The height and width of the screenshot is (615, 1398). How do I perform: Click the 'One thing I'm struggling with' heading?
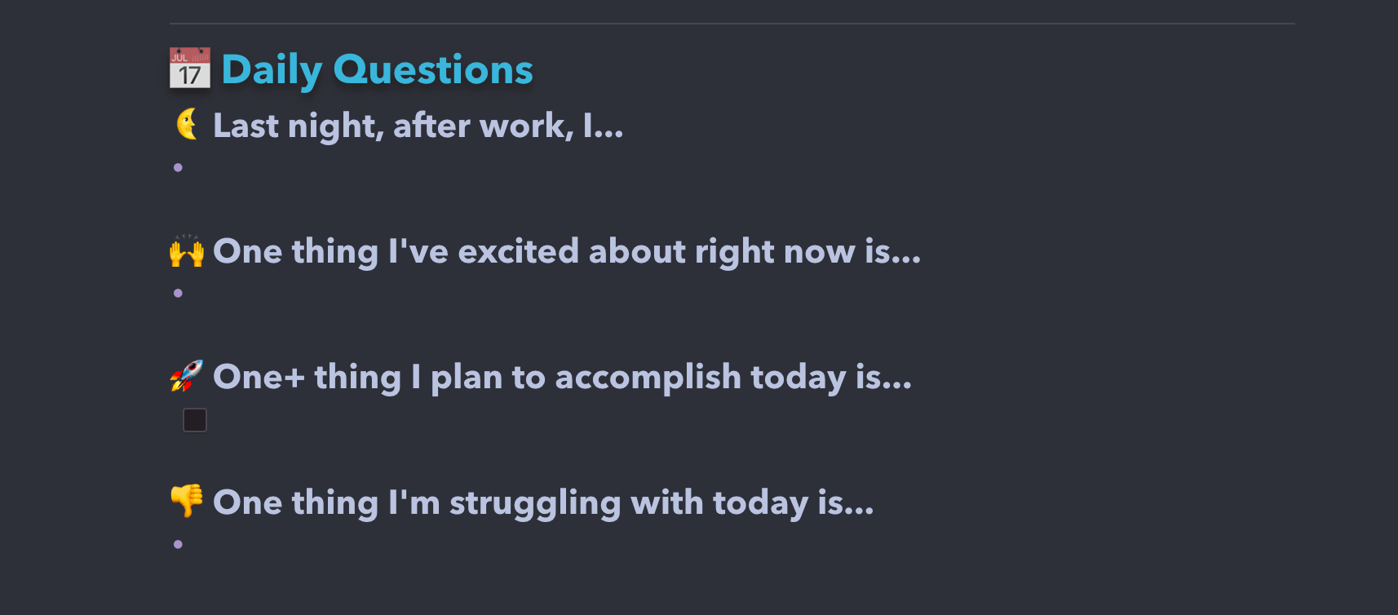pos(543,503)
